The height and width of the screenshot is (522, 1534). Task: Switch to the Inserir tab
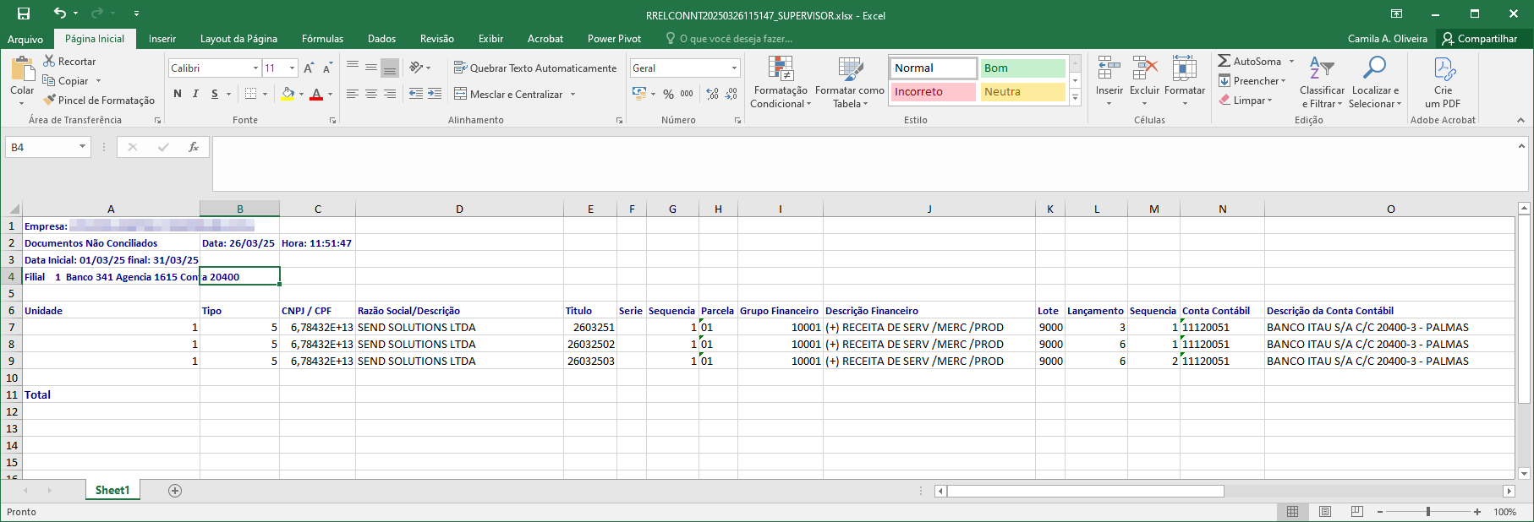[162, 39]
